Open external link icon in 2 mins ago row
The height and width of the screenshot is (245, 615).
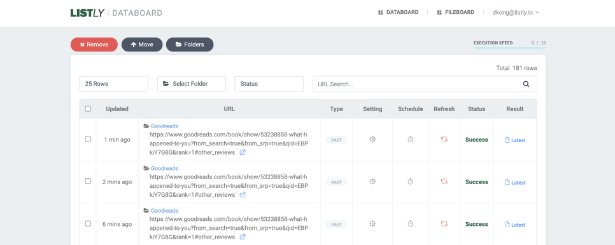[243, 195]
